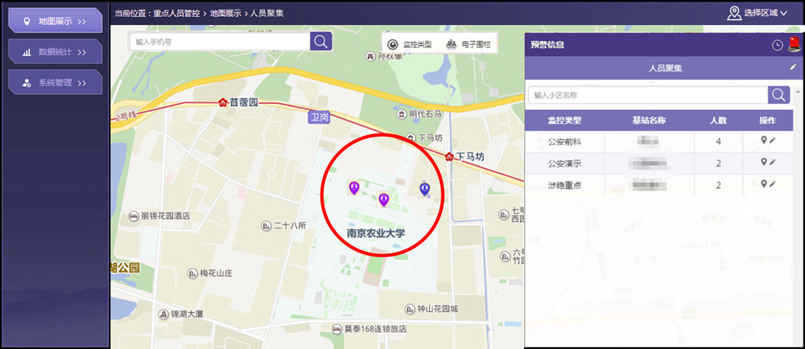The width and height of the screenshot is (805, 349).
Task: Select the 地图展示 sidebar menu item
Action: pos(55,20)
